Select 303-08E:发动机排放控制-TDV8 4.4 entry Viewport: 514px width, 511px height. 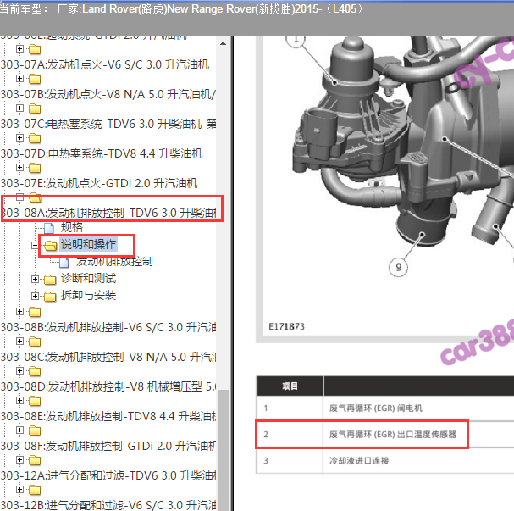point(108,416)
